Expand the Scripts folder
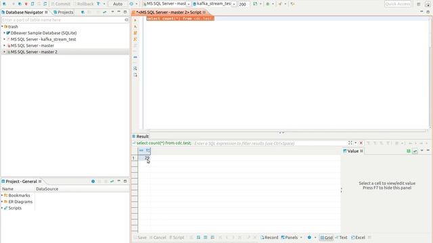433x243 pixels. (x=2, y=208)
